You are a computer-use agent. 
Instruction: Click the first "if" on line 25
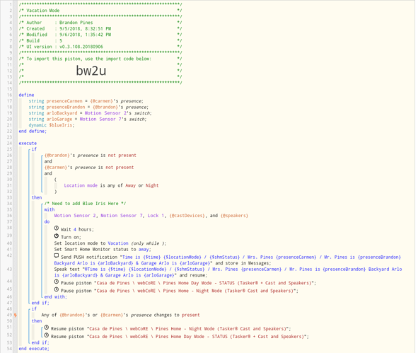34,149
